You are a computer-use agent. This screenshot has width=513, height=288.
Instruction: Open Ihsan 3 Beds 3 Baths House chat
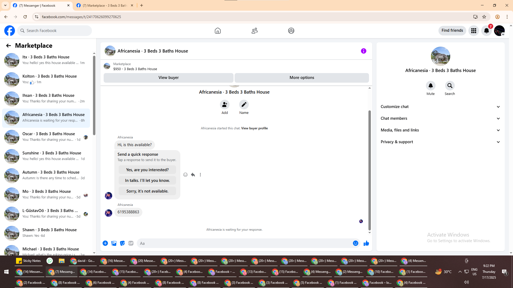46,99
